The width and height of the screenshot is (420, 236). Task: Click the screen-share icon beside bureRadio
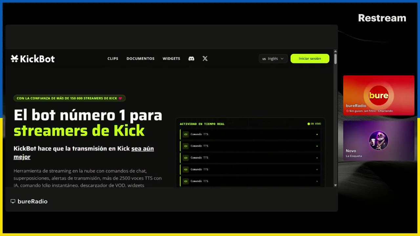click(13, 201)
